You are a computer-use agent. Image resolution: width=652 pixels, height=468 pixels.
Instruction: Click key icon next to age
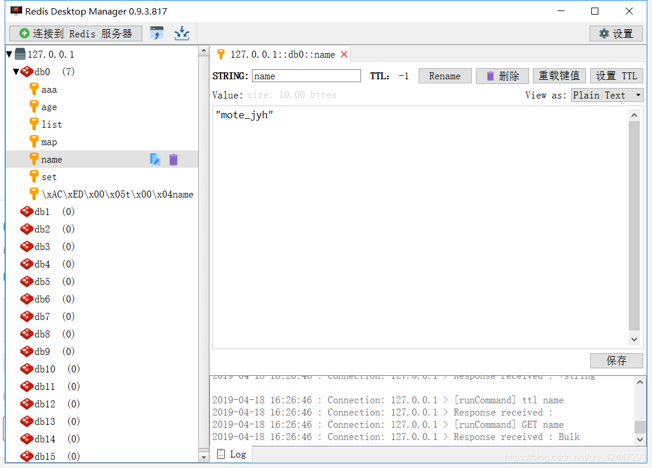(34, 107)
